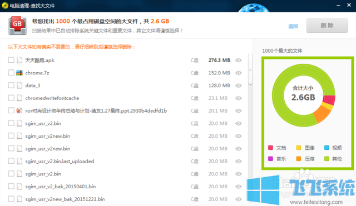Click the file name chromedwritefontcache

click(x=52, y=98)
